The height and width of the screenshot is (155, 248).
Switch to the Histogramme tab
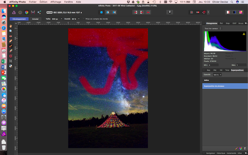point(212,23)
